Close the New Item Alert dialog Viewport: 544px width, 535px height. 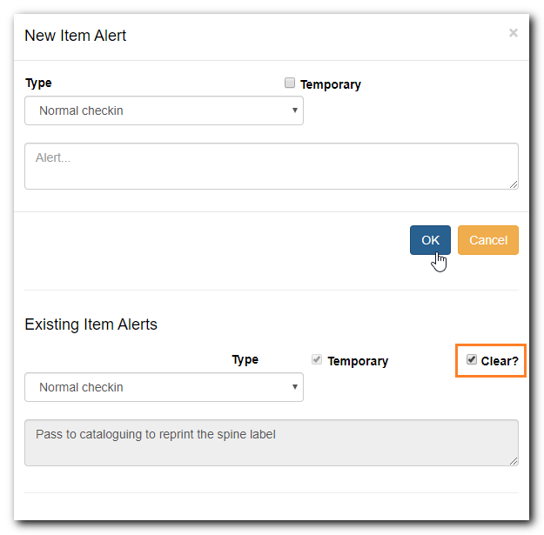[x=514, y=33]
